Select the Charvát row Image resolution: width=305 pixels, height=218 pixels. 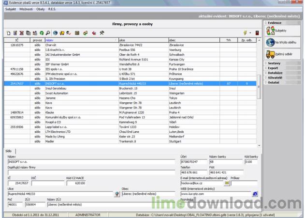coord(130,45)
